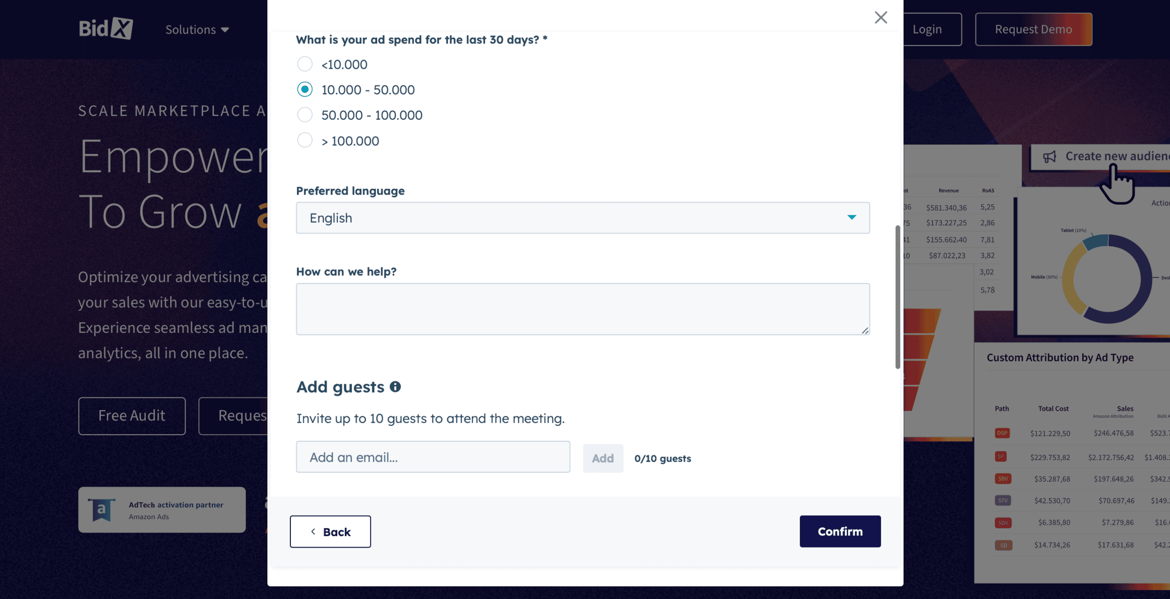This screenshot has height=599, width=1170.
Task: Open the Preferred language dropdown
Action: tap(582, 218)
